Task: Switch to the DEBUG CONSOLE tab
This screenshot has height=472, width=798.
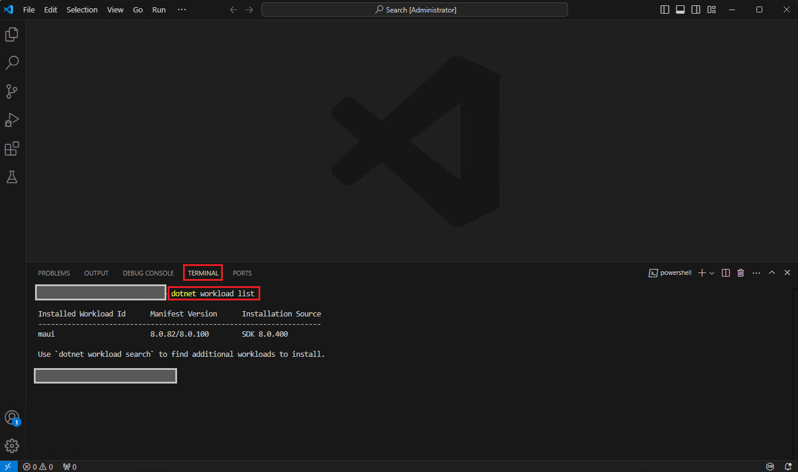Action: [148, 273]
